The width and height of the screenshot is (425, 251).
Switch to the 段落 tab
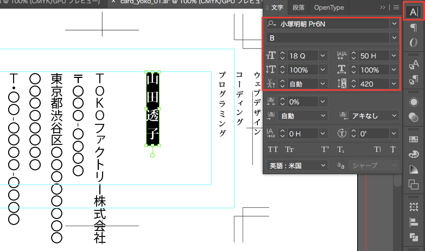(299, 8)
